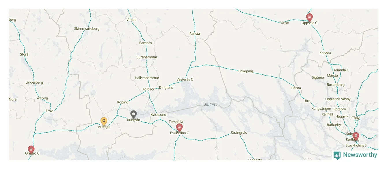Click the Knivsta town label
Screen dimensions: 387x169
(325, 53)
